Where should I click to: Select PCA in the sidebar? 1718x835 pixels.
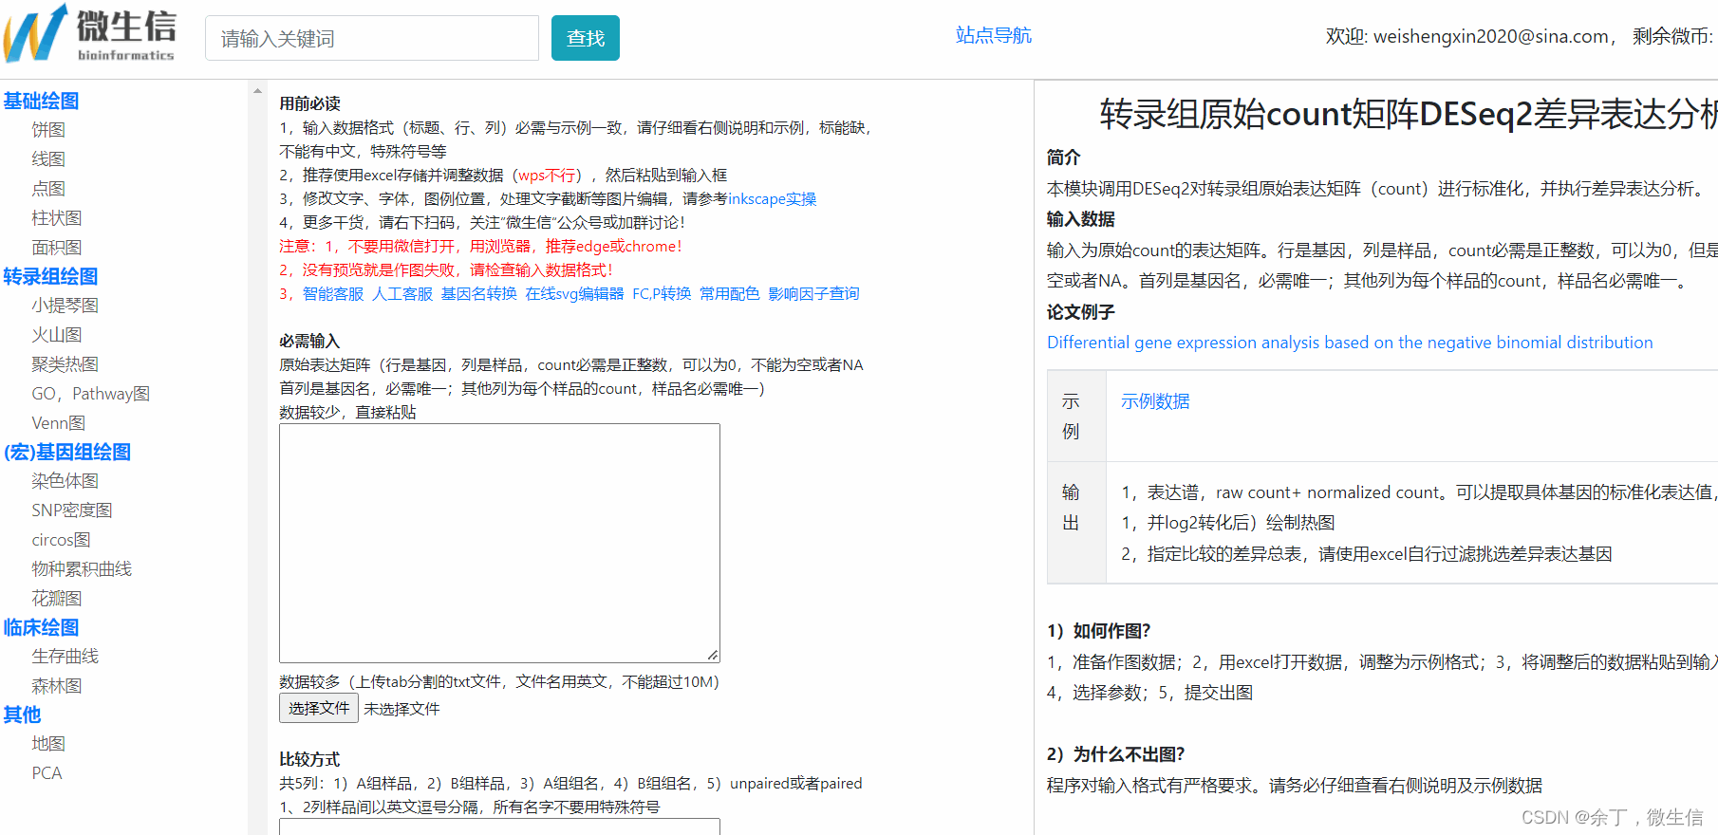tap(47, 773)
